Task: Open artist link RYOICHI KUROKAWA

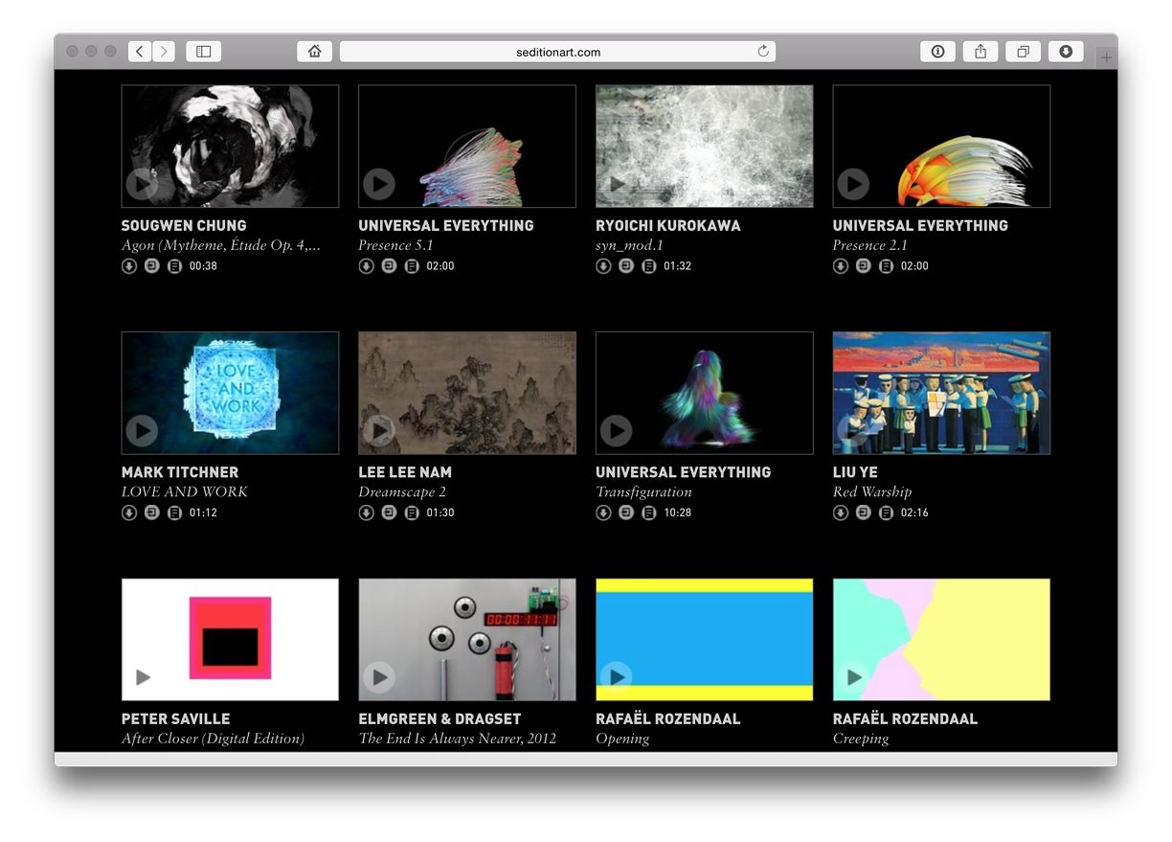Action: pos(668,226)
